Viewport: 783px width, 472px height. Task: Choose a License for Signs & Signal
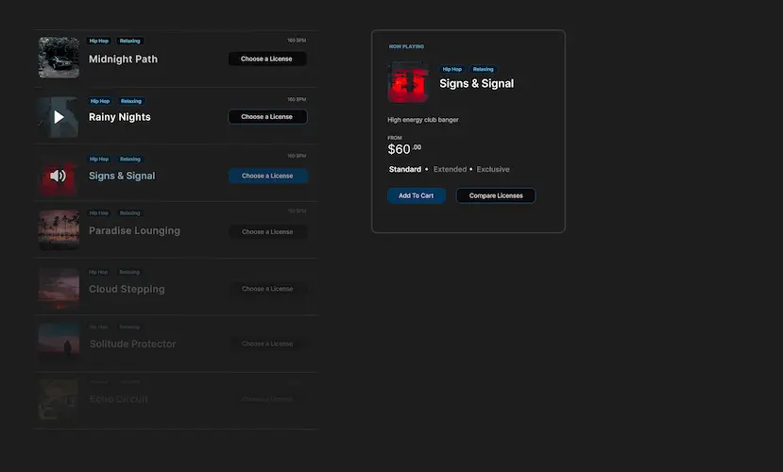(267, 176)
